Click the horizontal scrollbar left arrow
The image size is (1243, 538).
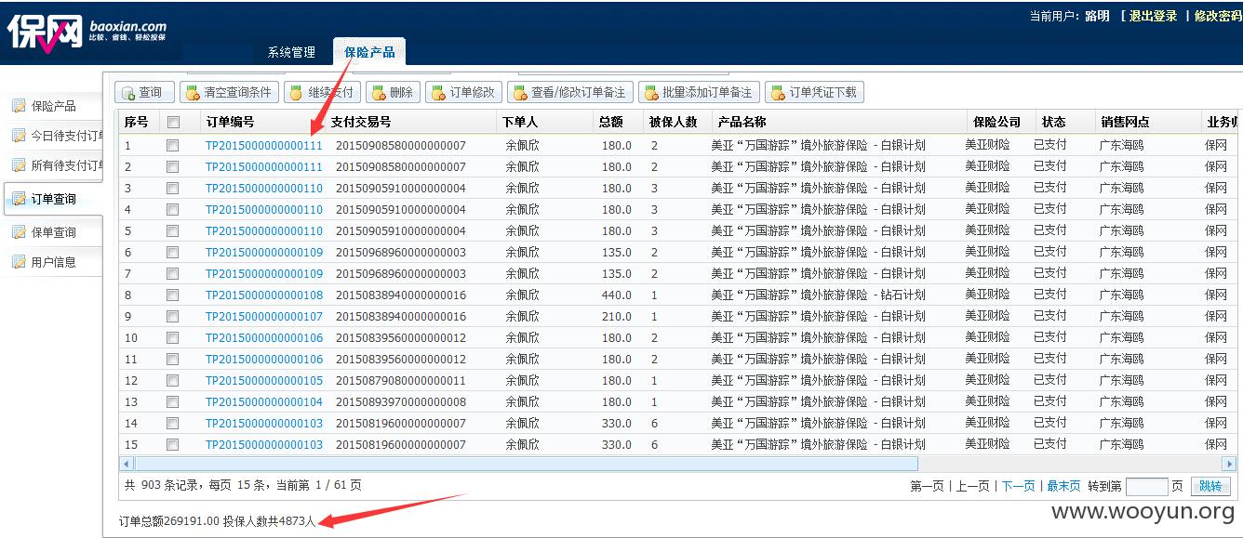127,464
